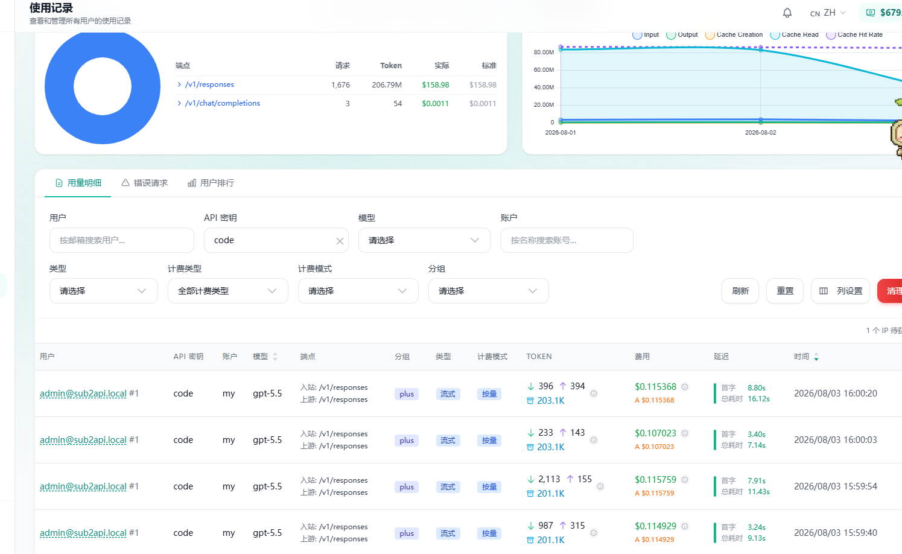Image resolution: width=902 pixels, height=554 pixels.
Task: Open the 分组 filter dropdown
Action: [489, 291]
